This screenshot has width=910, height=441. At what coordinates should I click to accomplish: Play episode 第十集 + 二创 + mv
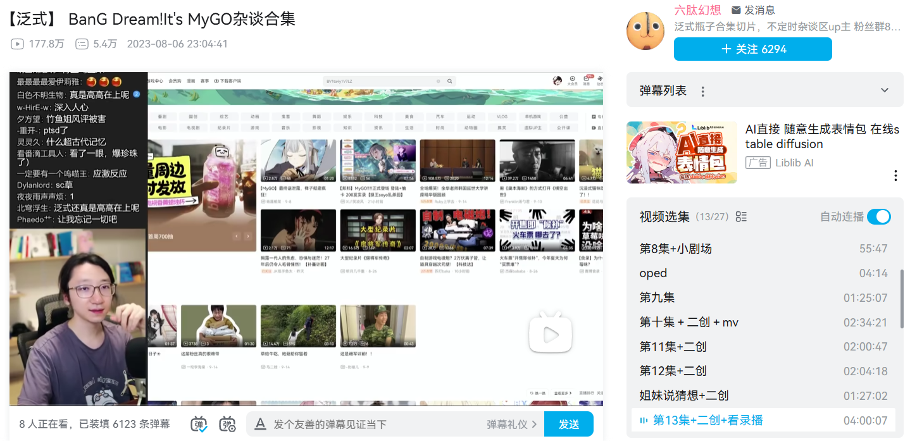(763, 322)
